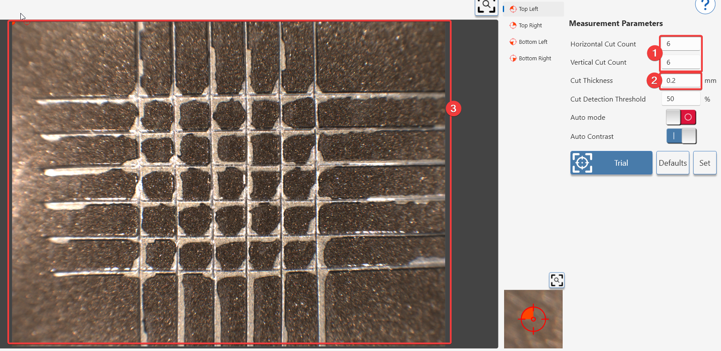
Task: Choose the Bottom Right corner item
Action: point(534,59)
